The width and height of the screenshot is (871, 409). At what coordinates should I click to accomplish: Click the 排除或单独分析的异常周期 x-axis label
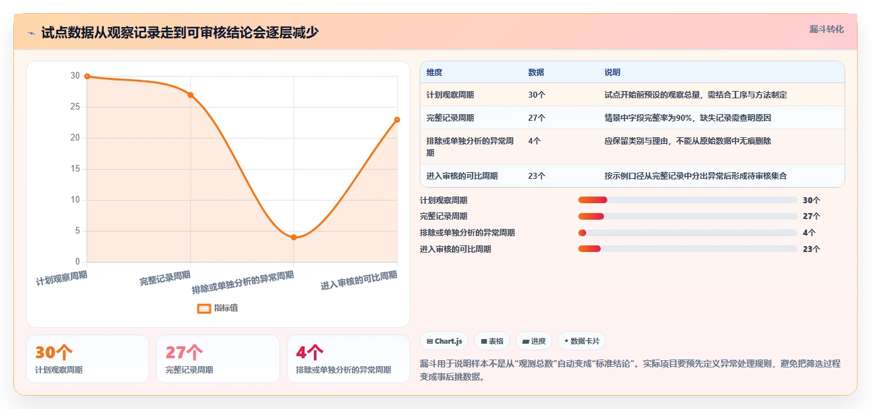[x=243, y=282]
